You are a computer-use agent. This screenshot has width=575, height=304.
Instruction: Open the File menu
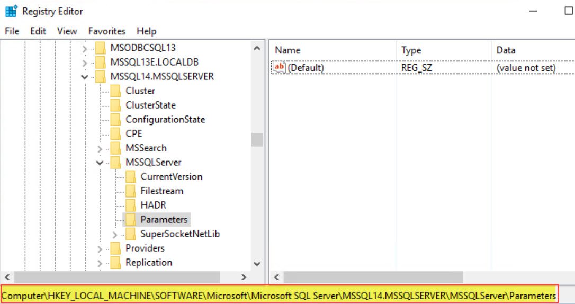pyautogui.click(x=12, y=31)
